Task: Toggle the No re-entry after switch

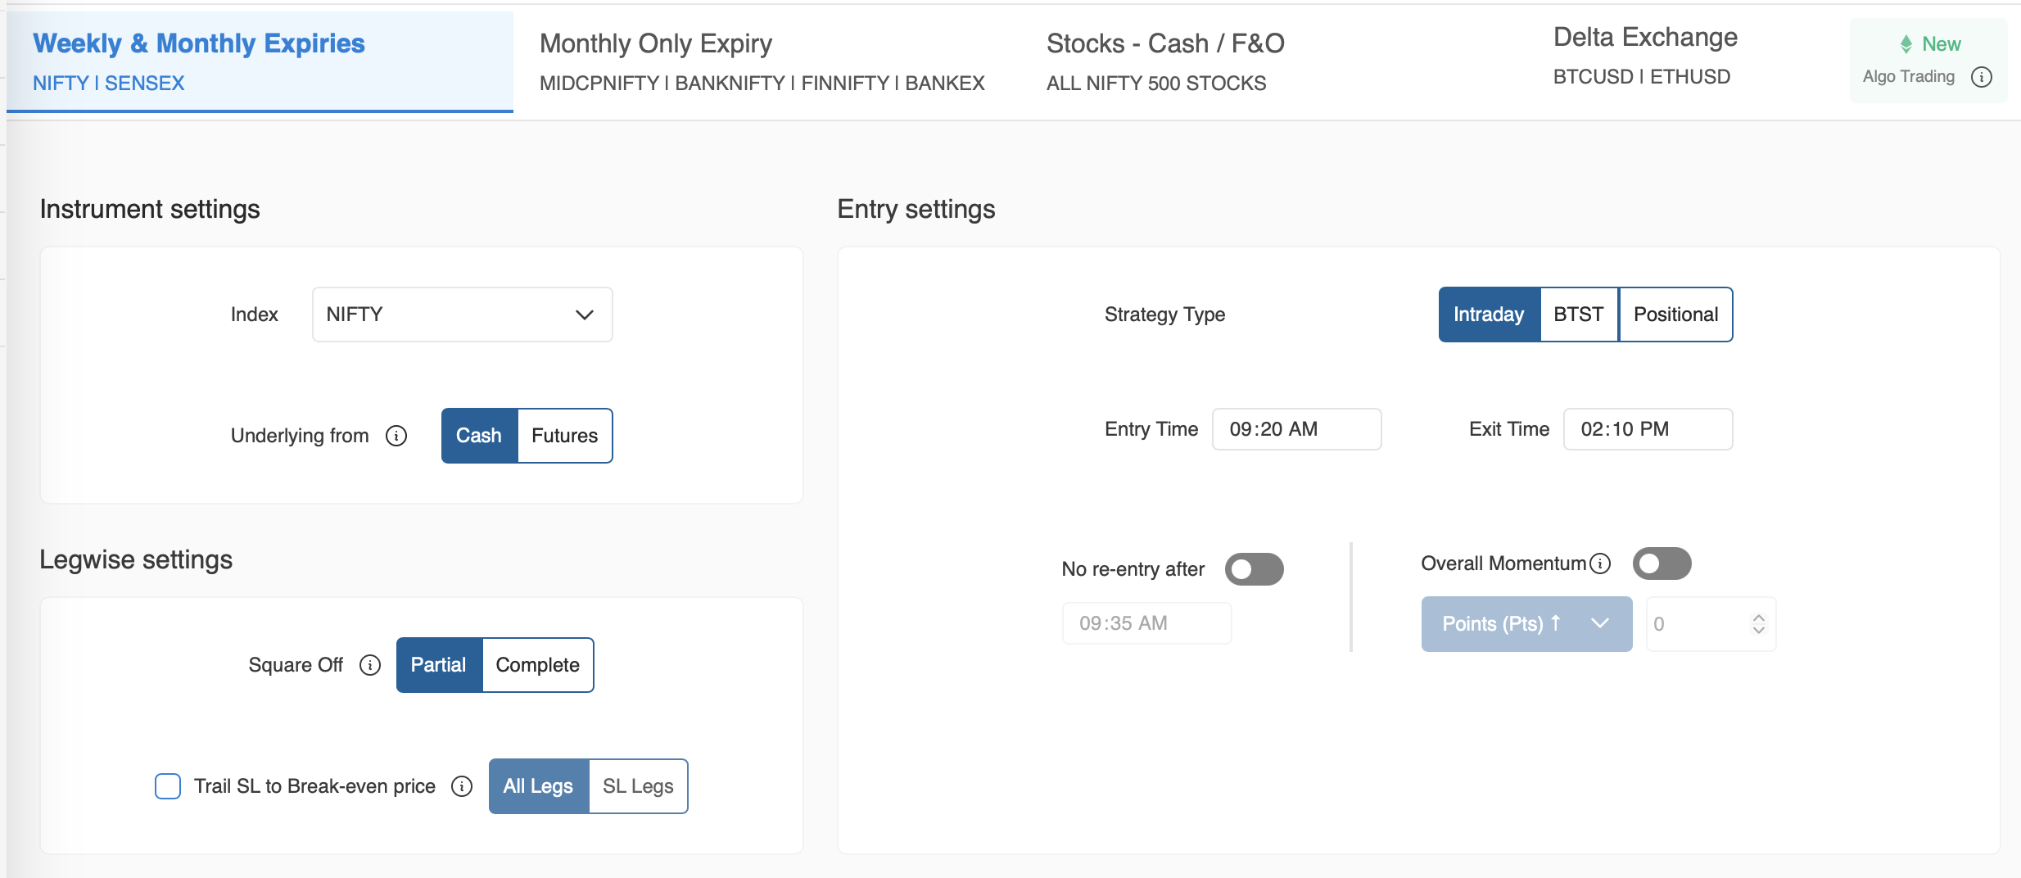Action: click(1254, 569)
